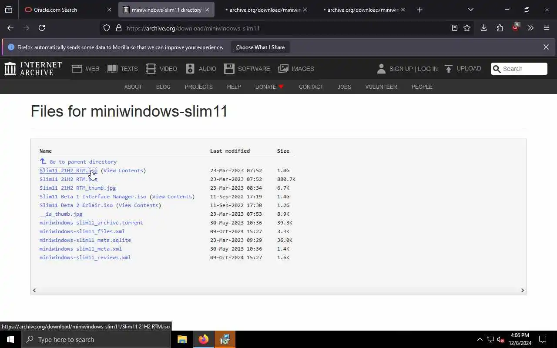Open the Extensions puzzle icon
This screenshot has height=348, width=557.
(500, 28)
